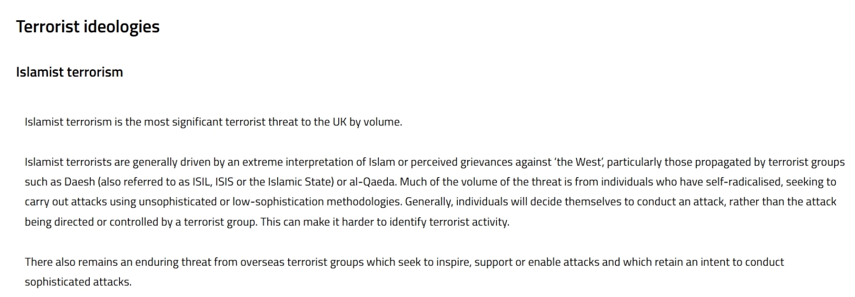Click the "Islamist terrorism" subheading

pyautogui.click(x=69, y=72)
